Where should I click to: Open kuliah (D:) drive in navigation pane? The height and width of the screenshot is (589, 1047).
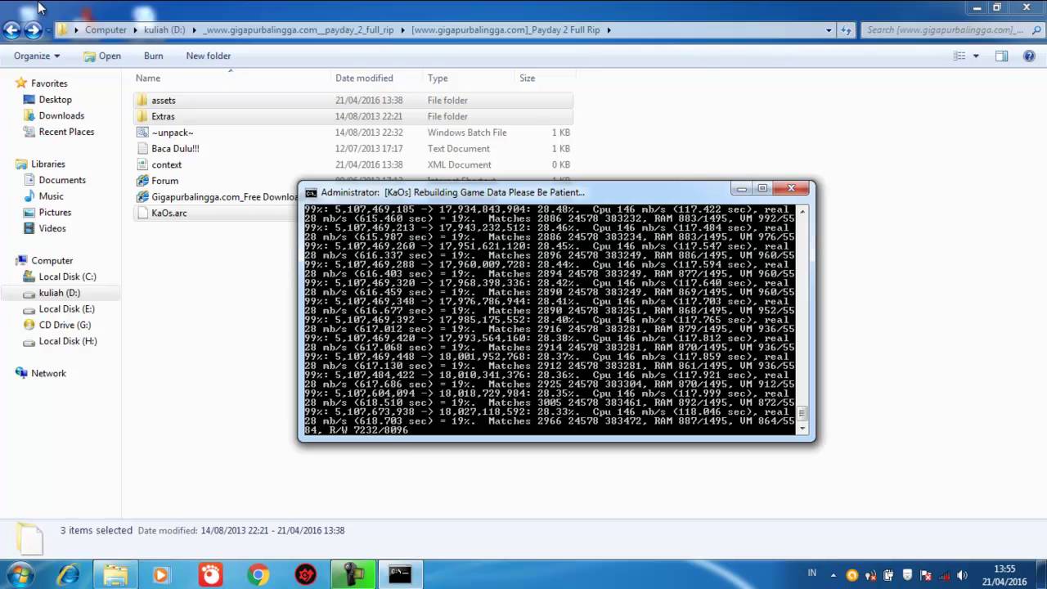click(x=60, y=293)
